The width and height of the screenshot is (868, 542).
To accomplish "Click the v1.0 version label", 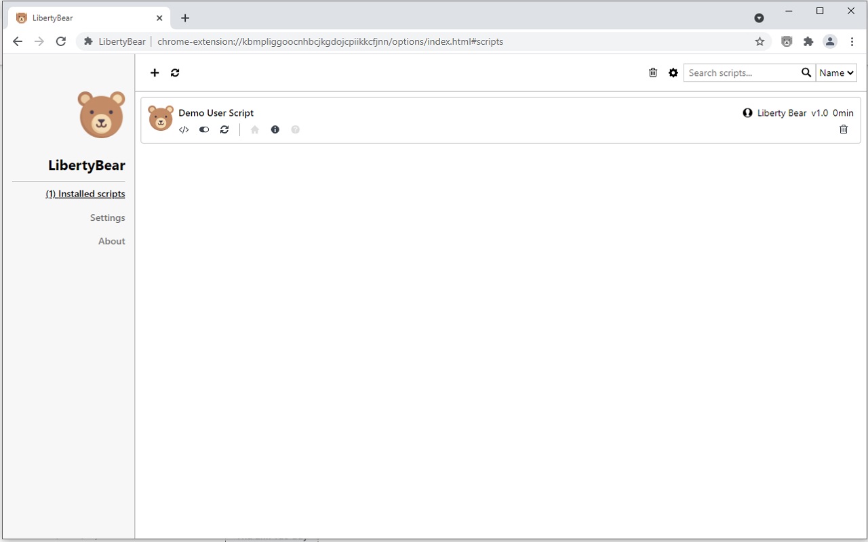I will coord(820,113).
